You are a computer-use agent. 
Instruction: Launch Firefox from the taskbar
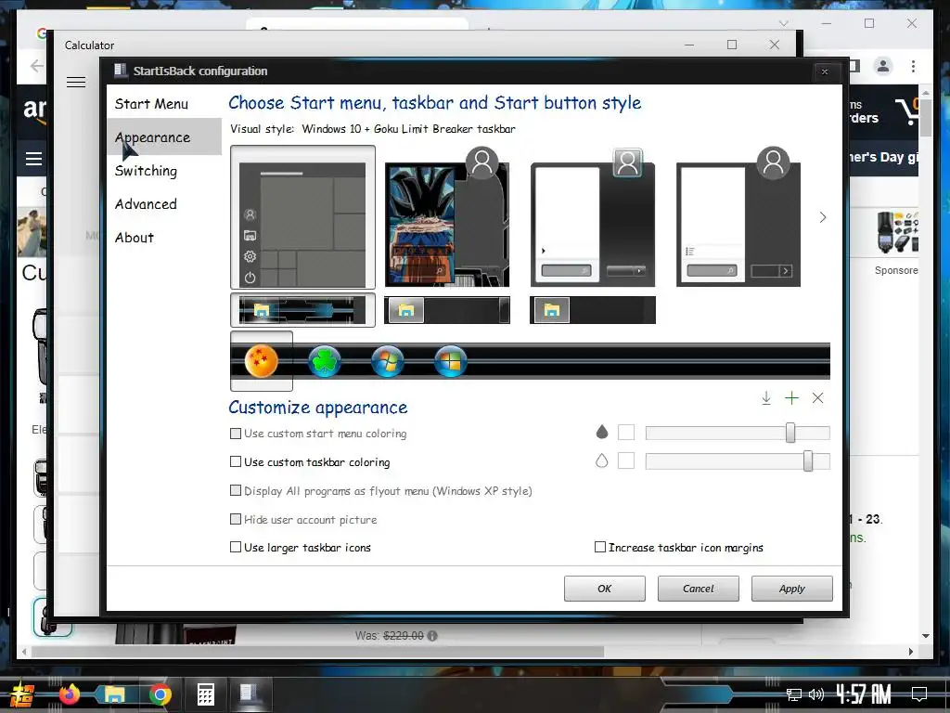coord(69,694)
